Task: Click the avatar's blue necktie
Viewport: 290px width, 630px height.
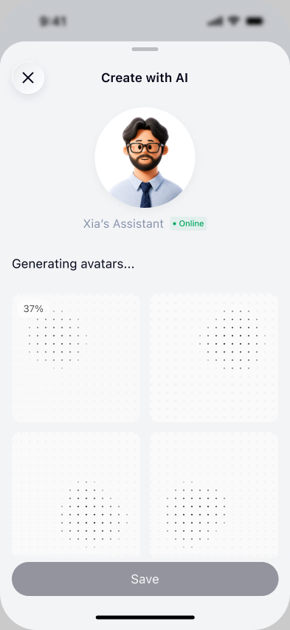Action: pos(145,195)
